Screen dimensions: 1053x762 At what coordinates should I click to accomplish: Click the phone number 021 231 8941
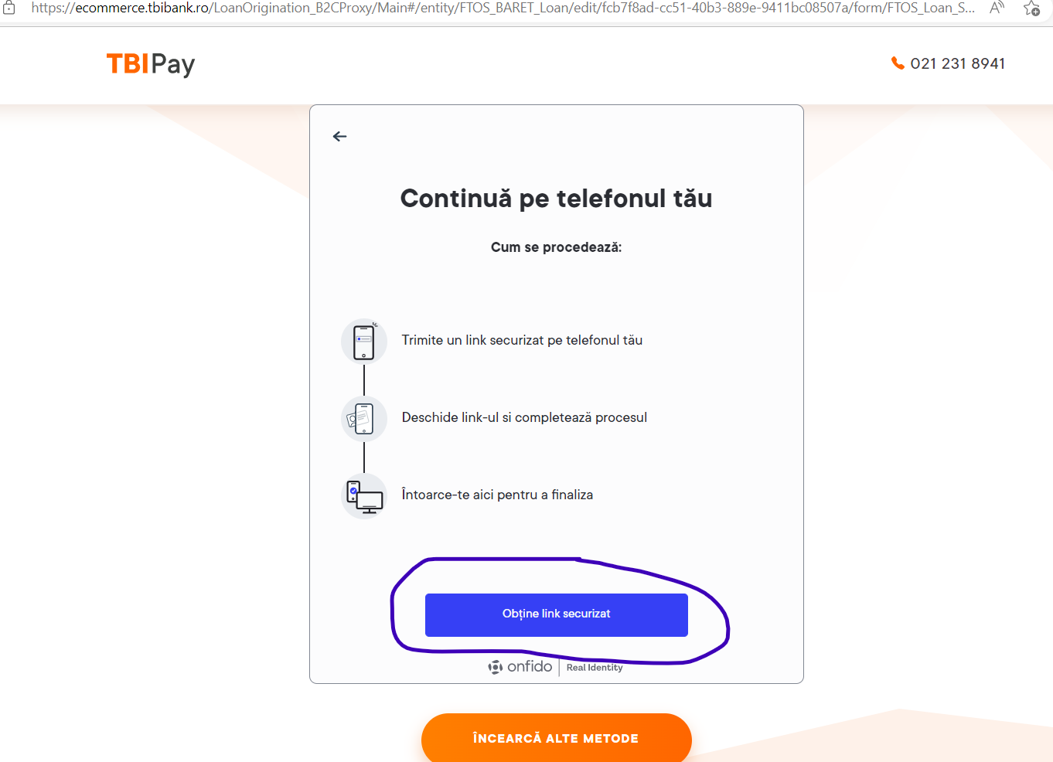pyautogui.click(x=958, y=63)
